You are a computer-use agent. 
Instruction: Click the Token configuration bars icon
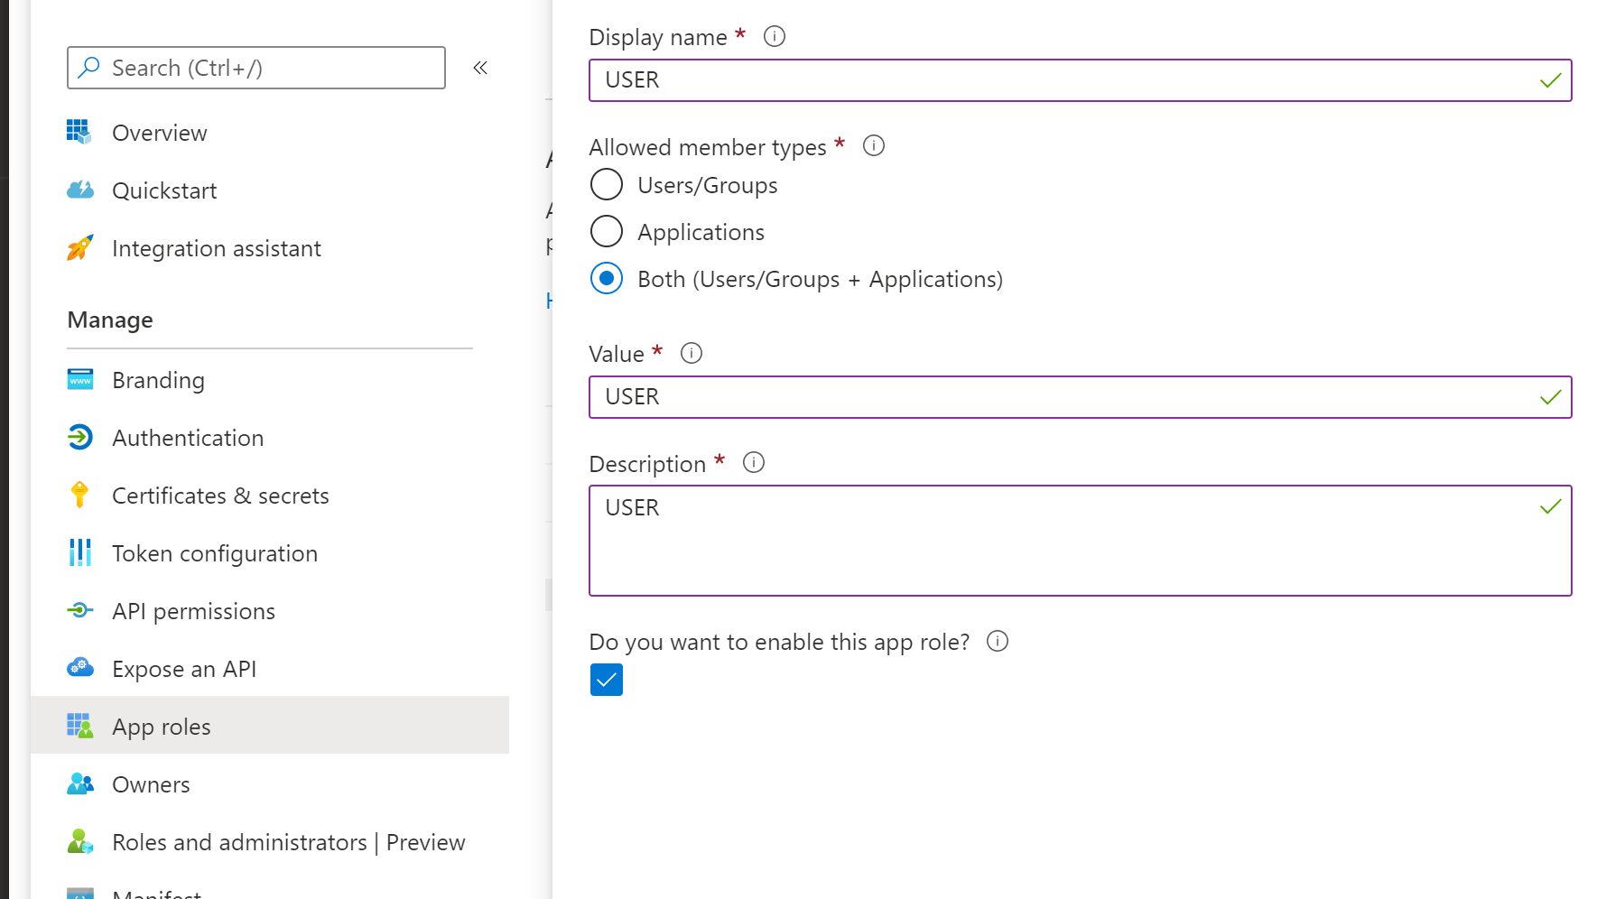pos(79,552)
